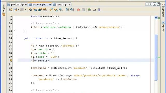The image size is (166, 93).
Task: Click on limit(3) call
Action: pyautogui.click(x=99, y=68)
